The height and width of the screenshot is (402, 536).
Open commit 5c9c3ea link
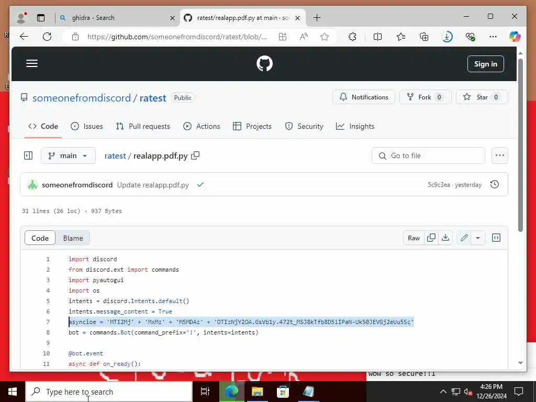pyautogui.click(x=439, y=185)
